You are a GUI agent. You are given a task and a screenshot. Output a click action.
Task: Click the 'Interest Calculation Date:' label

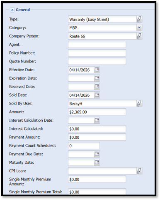click(x=31, y=120)
